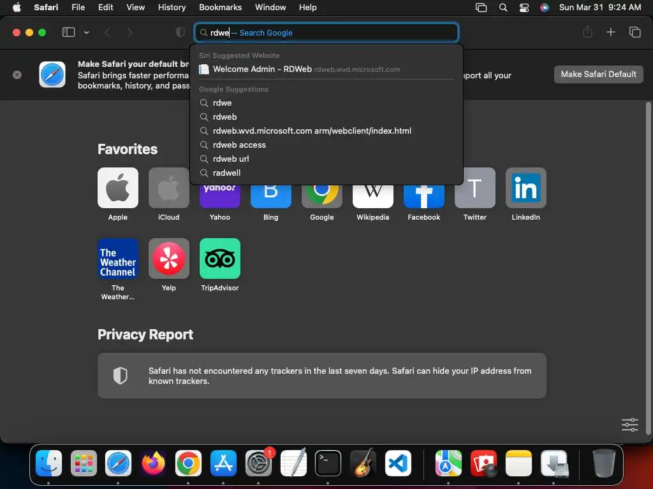The width and height of the screenshot is (653, 489).
Task: Open The Weather Channel favorite
Action: coord(118,259)
